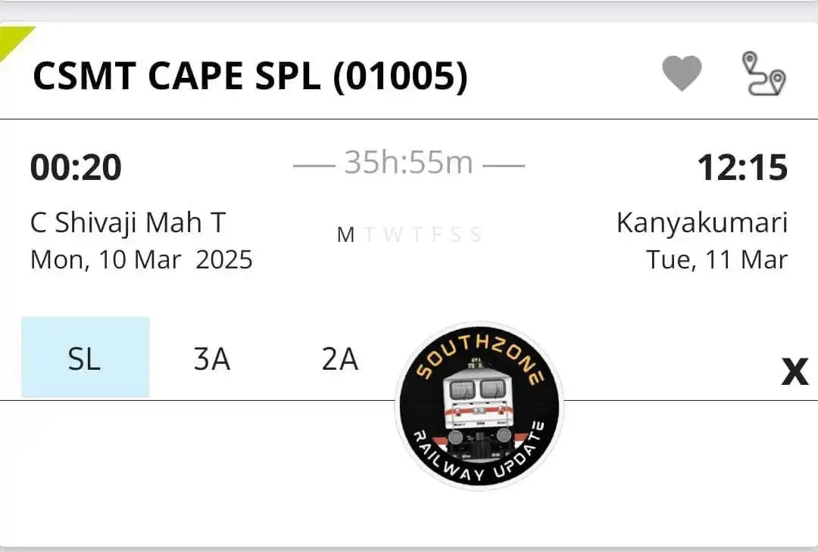The image size is (818, 552).
Task: Click the Tuesday 'T' running day
Action: [x=370, y=235]
